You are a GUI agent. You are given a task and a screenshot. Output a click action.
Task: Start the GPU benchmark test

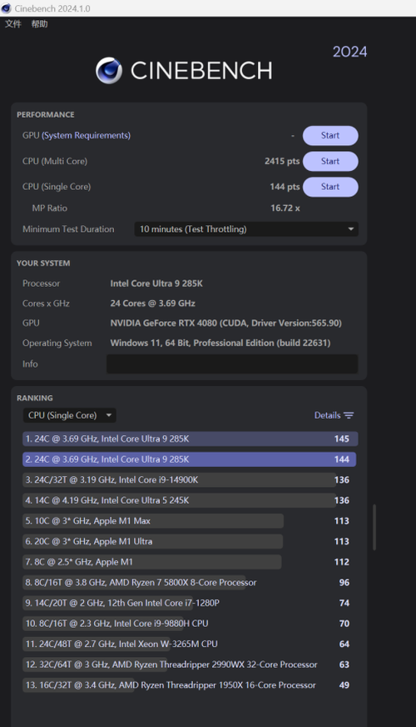tap(330, 135)
